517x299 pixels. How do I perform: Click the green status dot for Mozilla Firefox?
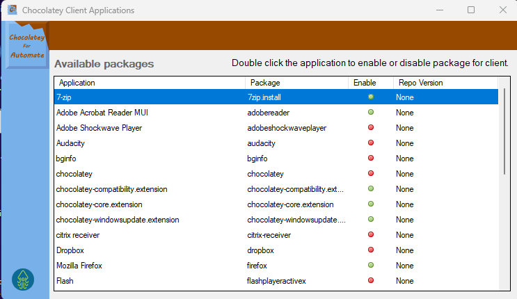pyautogui.click(x=371, y=265)
